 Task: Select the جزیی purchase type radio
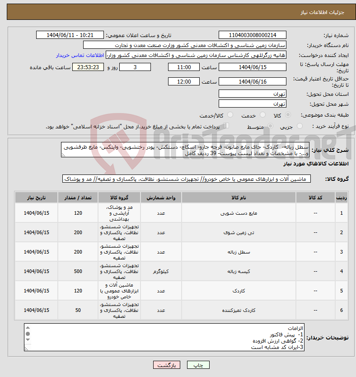(300, 126)
